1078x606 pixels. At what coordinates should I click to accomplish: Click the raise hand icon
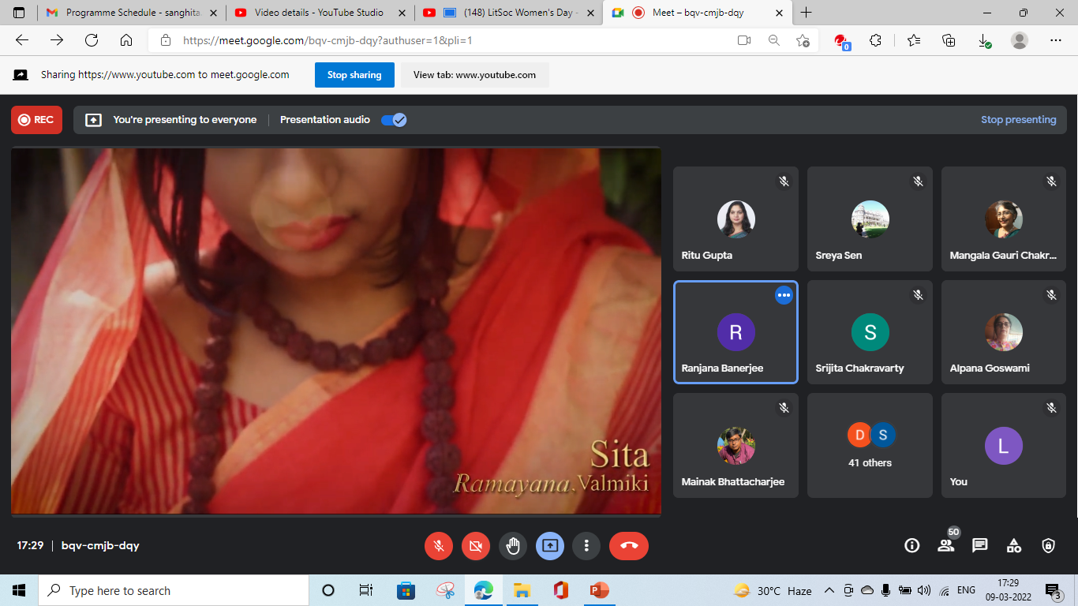pos(513,545)
